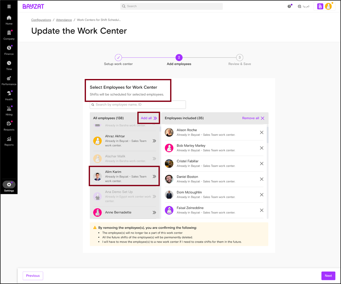Open the Company section icon
Viewport: 341px width, 284px height.
pos(9,33)
